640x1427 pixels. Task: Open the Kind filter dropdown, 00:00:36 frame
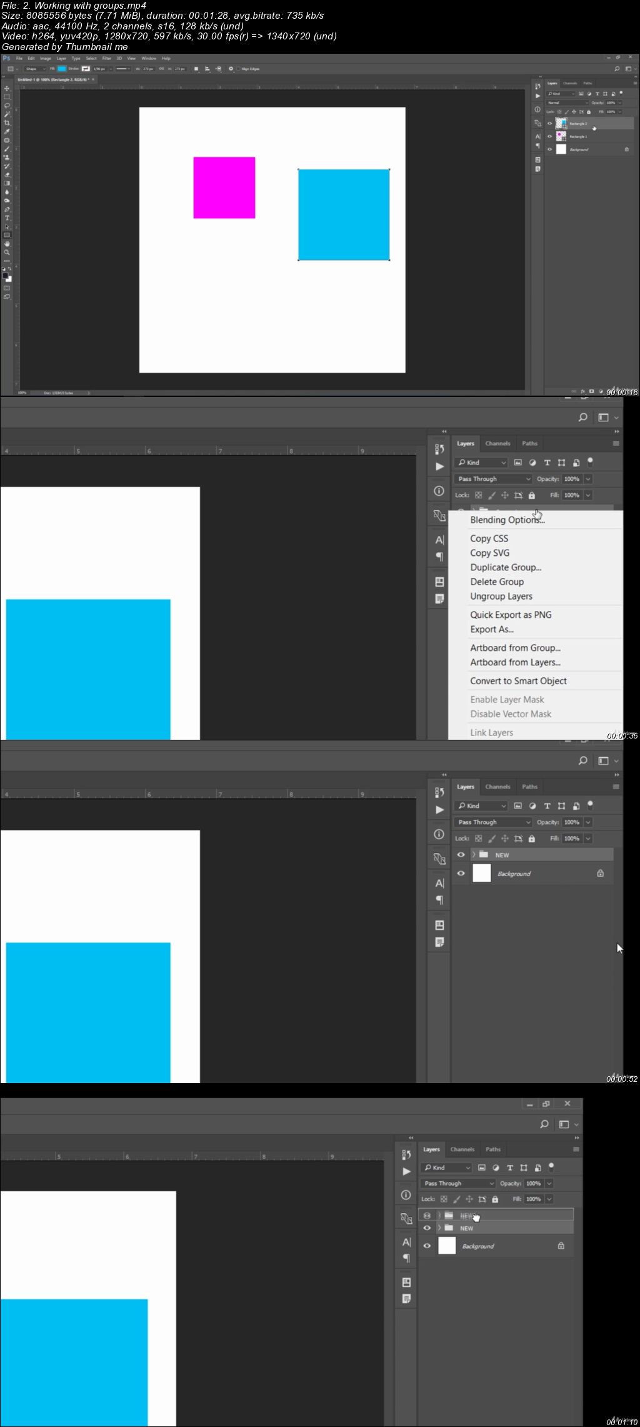point(481,463)
